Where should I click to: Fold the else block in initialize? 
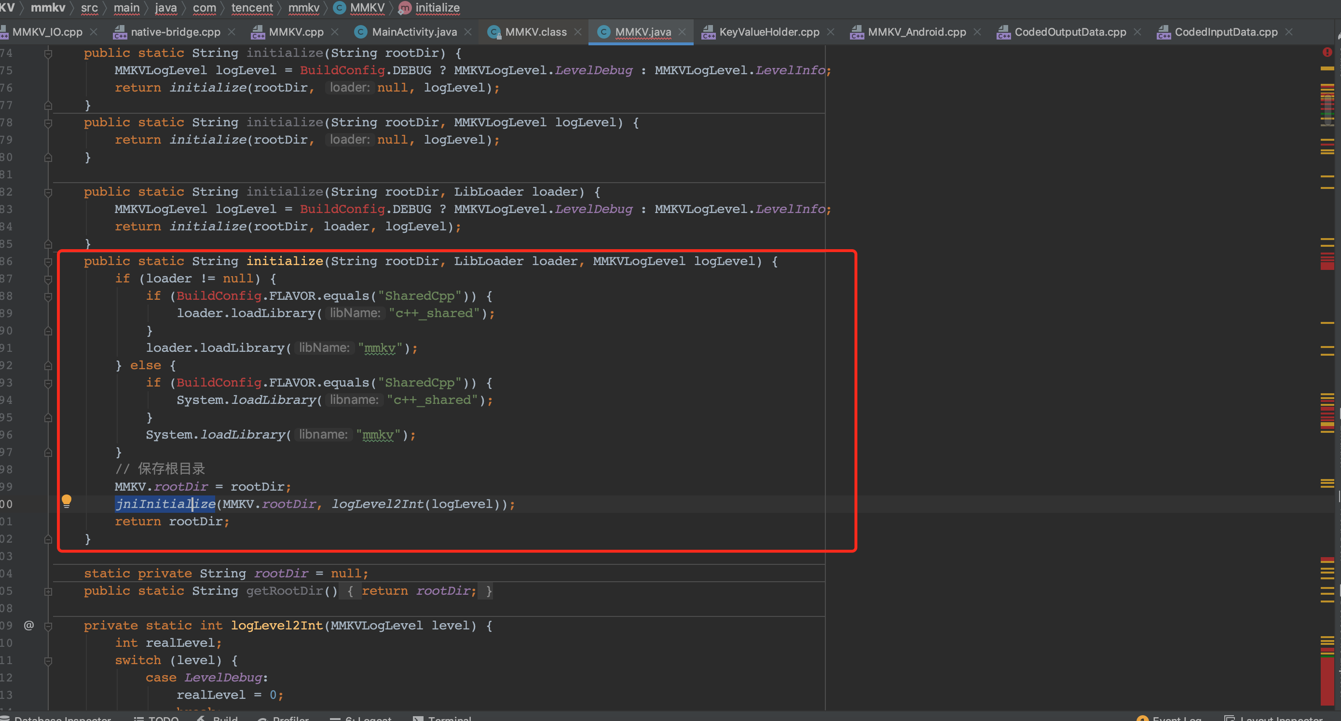click(x=48, y=366)
